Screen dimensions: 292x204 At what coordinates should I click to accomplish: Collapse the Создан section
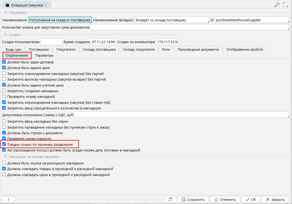click(x=5, y=34)
